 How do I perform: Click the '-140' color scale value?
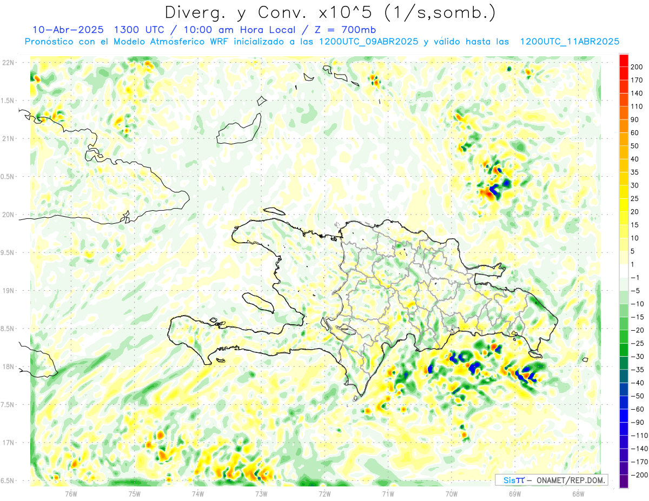pos(639,449)
